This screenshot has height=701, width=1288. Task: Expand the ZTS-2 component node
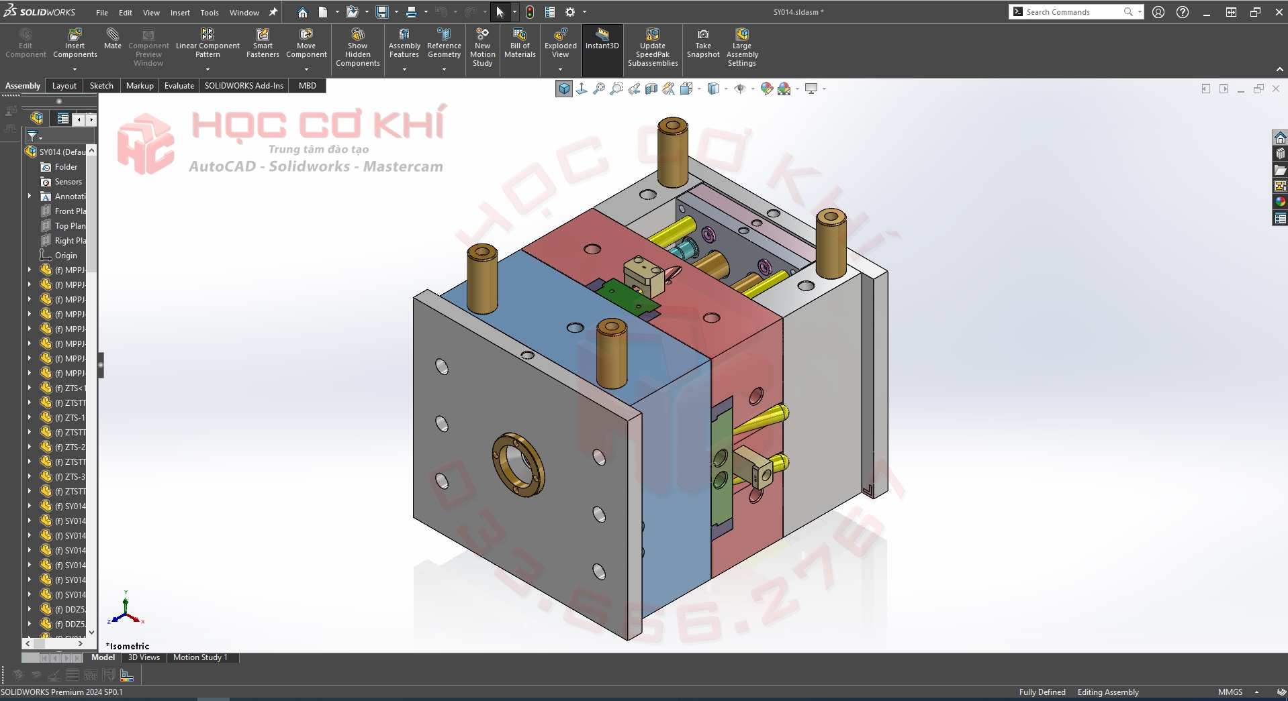tap(30, 447)
